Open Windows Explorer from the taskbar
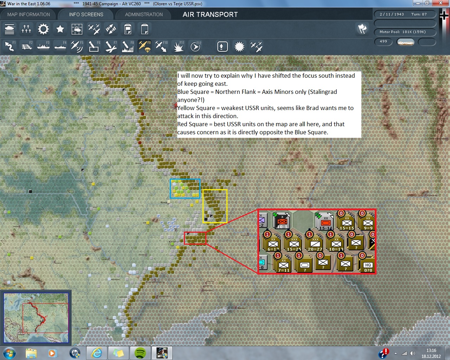Screen dimensions: 450x360 point(31,353)
